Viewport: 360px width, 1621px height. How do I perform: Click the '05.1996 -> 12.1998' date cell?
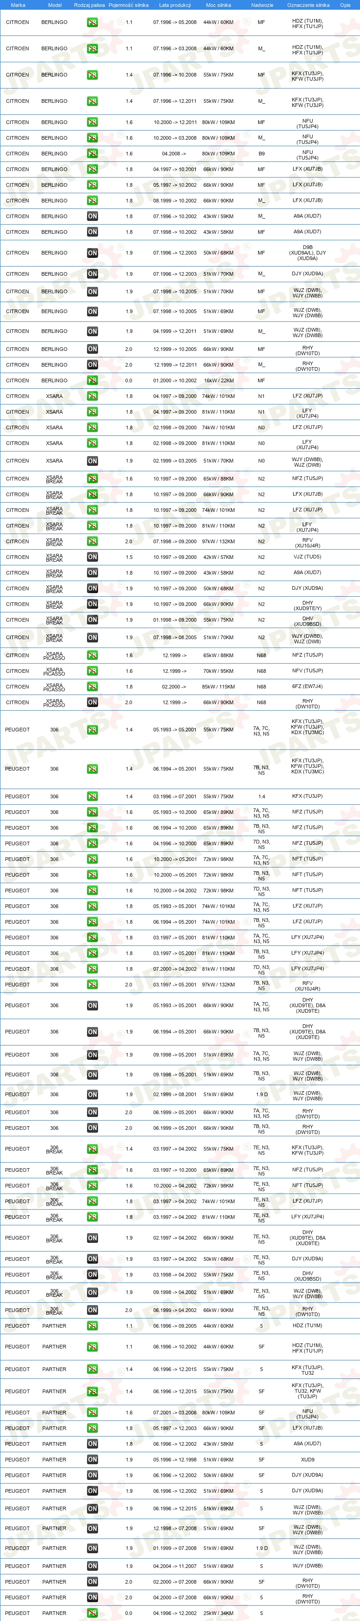174,1460
